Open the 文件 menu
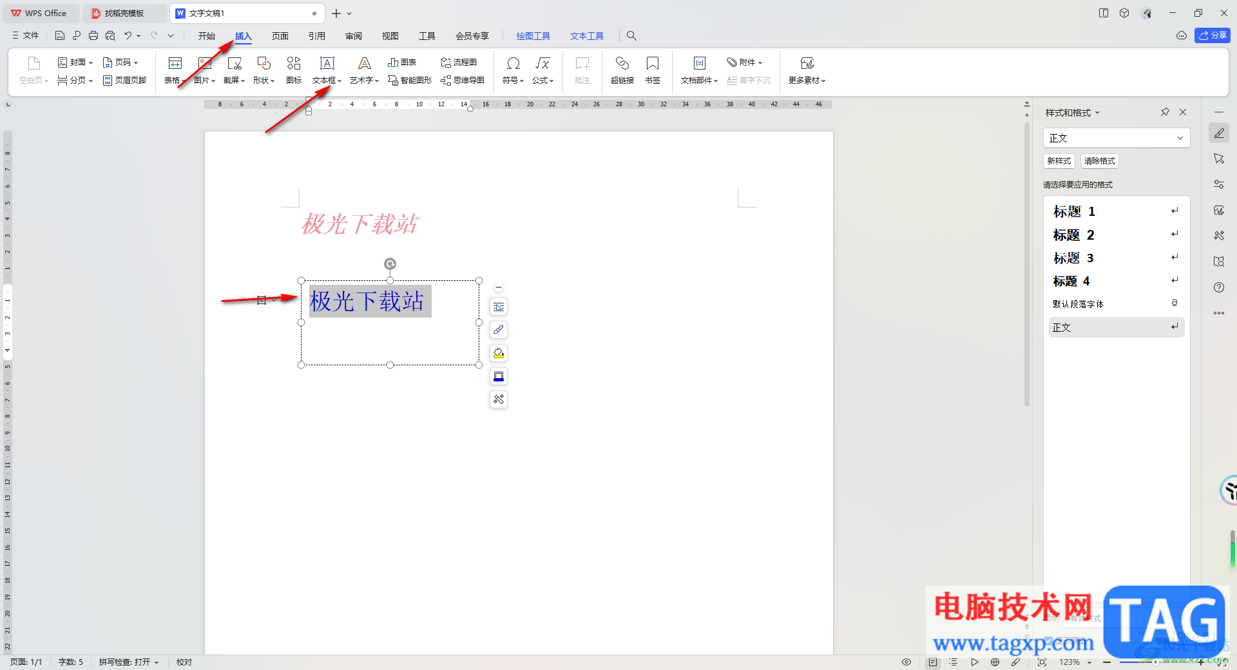 [x=26, y=36]
